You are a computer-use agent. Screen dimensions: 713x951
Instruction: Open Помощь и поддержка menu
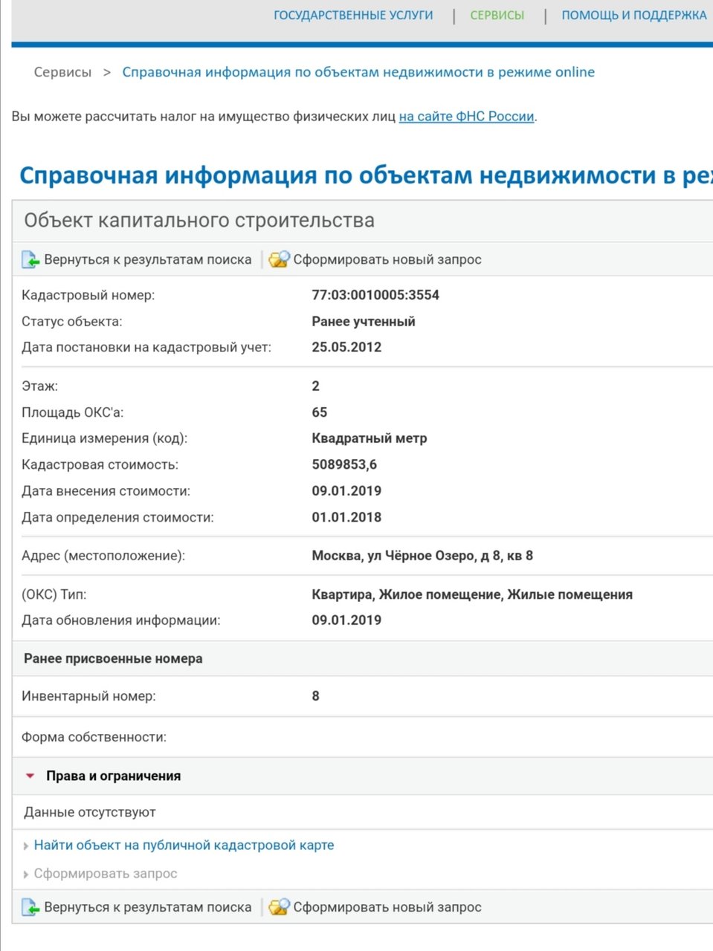(x=634, y=15)
